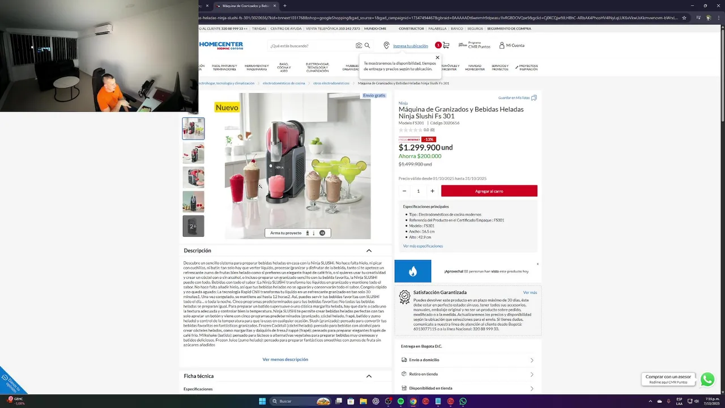Open the shopping cart icon

[x=446, y=45]
